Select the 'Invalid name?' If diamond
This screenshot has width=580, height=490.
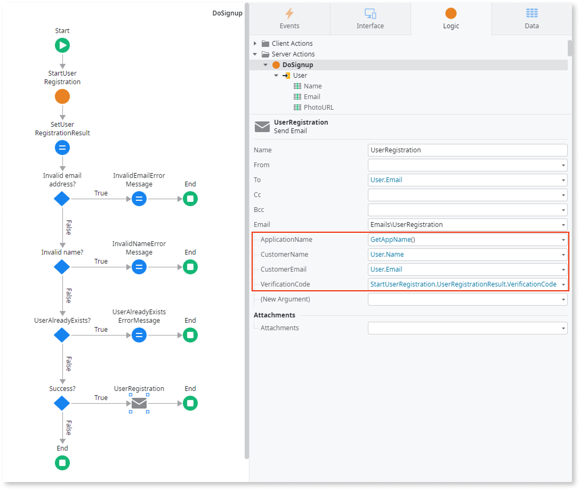pyautogui.click(x=62, y=267)
